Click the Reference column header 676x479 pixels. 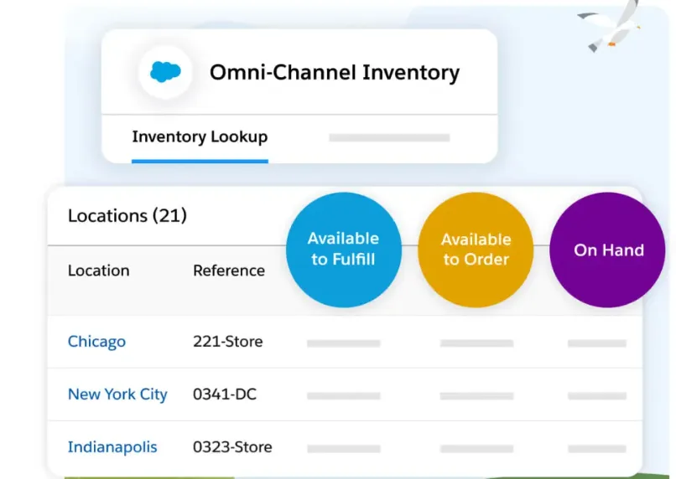pyautogui.click(x=229, y=270)
